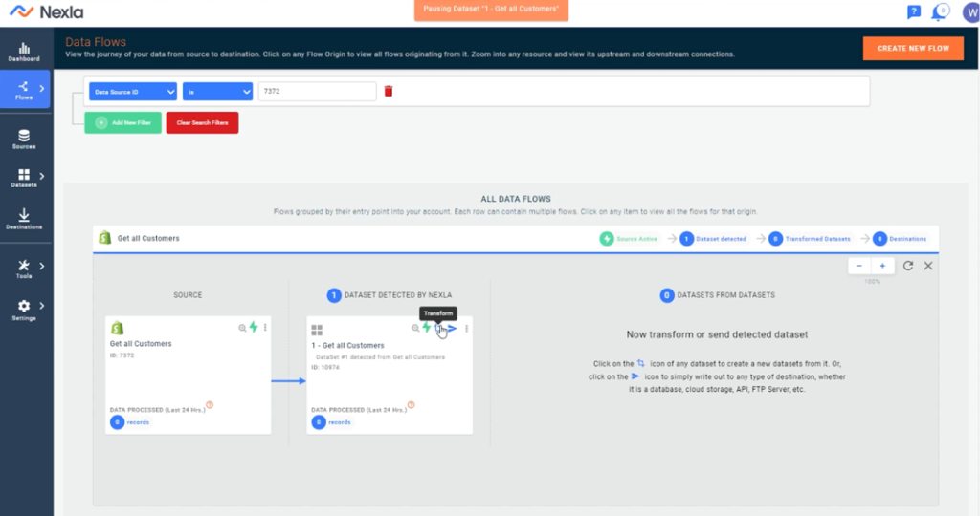Open the help question mark icon
The image size is (980, 516).
pyautogui.click(x=913, y=12)
